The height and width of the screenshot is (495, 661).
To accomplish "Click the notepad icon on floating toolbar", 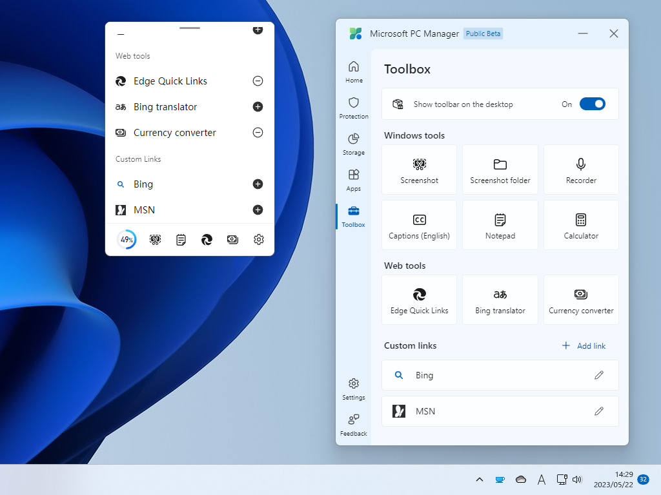I will (x=181, y=240).
